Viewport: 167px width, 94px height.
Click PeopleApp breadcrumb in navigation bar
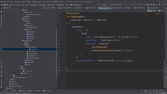point(4,5)
